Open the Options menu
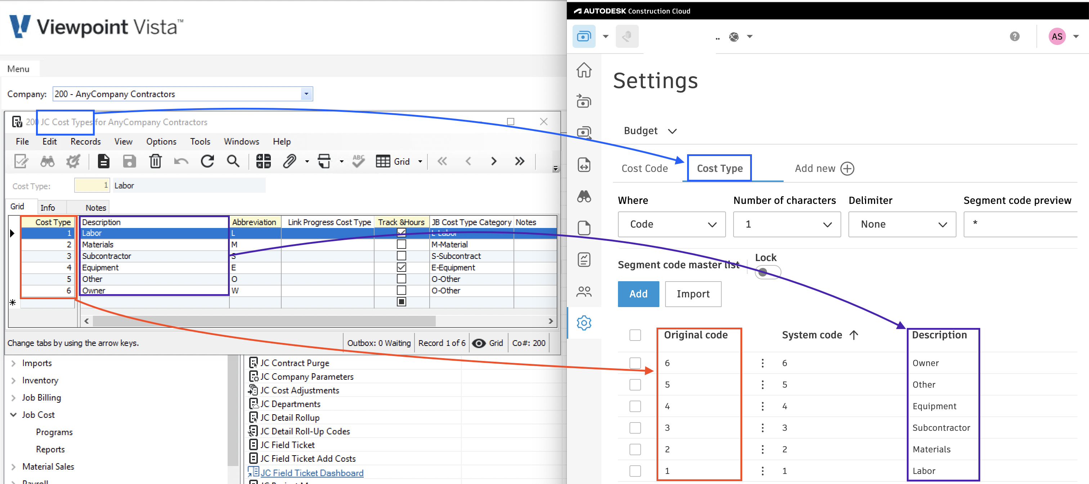Viewport: 1089px width, 484px height. tap(161, 142)
